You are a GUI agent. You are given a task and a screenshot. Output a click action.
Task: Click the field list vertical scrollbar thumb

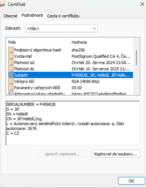137,58
